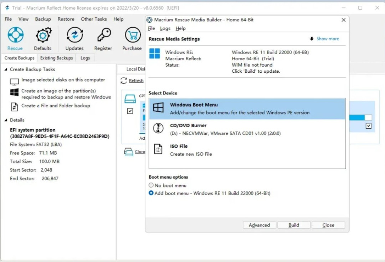This screenshot has width=385, height=262.
Task: Click WIM file not found status text
Action: pos(252,65)
